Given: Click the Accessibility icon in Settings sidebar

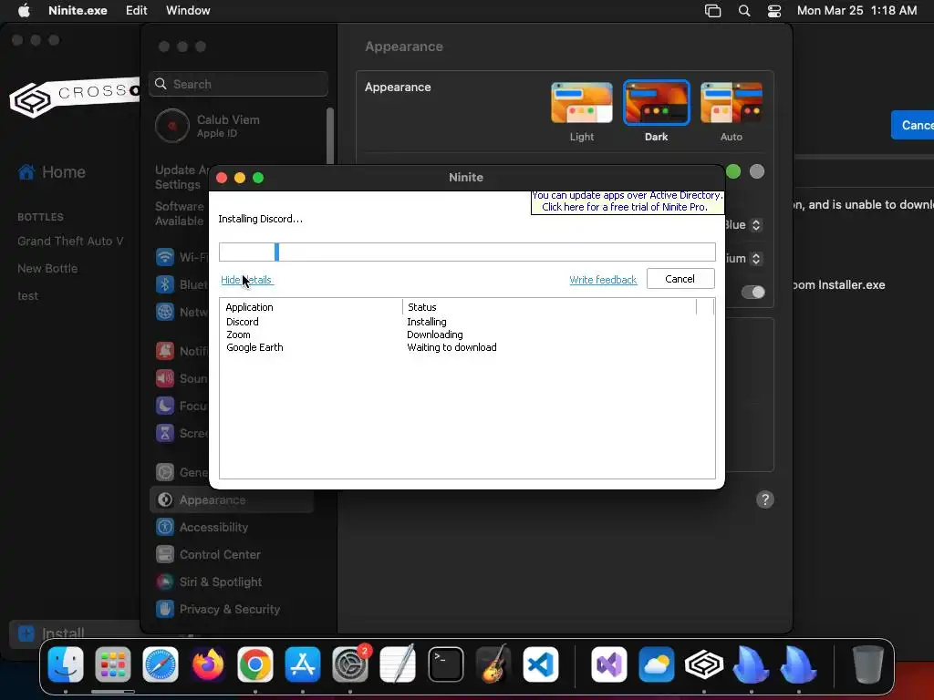Looking at the screenshot, I should click(x=165, y=527).
